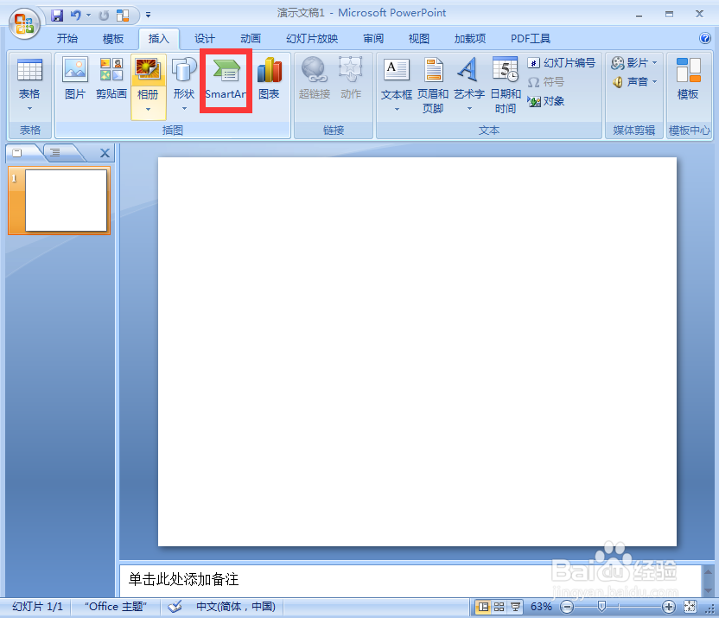Switch to Normal view

tap(483, 607)
